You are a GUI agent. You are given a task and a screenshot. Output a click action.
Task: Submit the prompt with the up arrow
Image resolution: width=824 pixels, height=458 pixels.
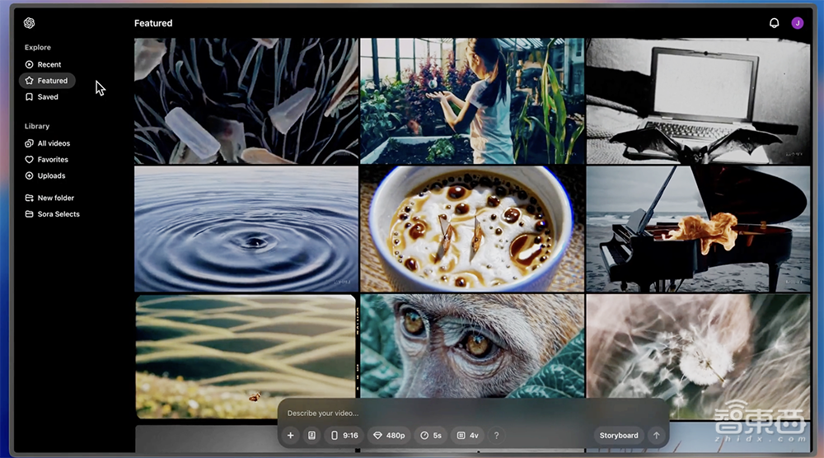coord(656,435)
